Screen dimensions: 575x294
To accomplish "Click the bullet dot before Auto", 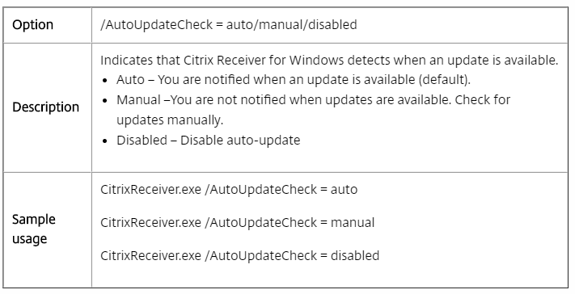I will click(106, 81).
